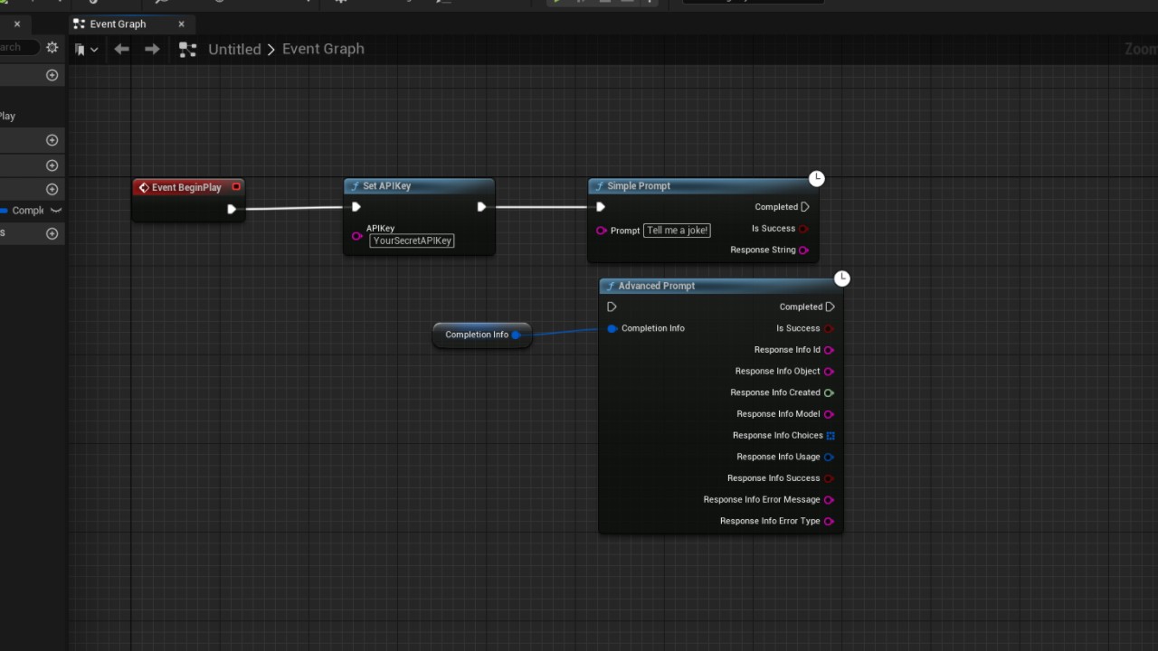Select the Untitled breadcrumb
Viewport: 1158px width, 651px height.
[234, 50]
